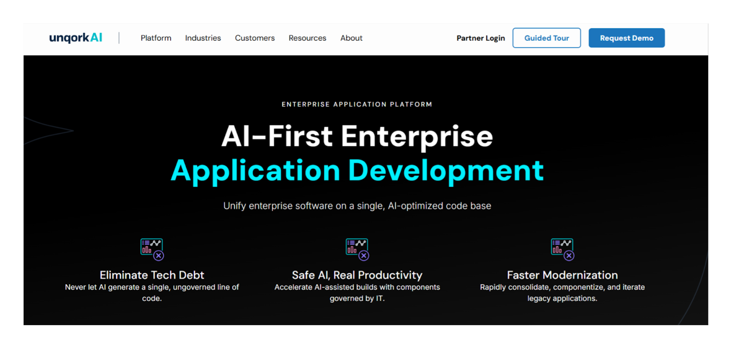Click the icon above Safe AI, Real Productivity
Image resolution: width=731 pixels, height=348 pixels.
pyautogui.click(x=357, y=249)
